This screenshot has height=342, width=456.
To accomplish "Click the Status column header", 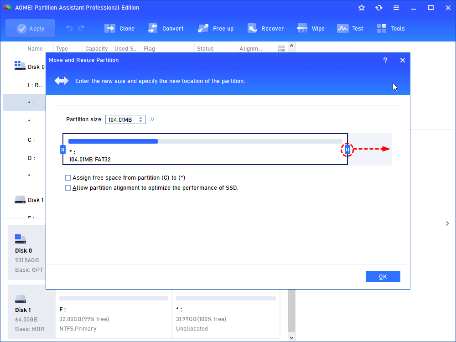I will [205, 49].
